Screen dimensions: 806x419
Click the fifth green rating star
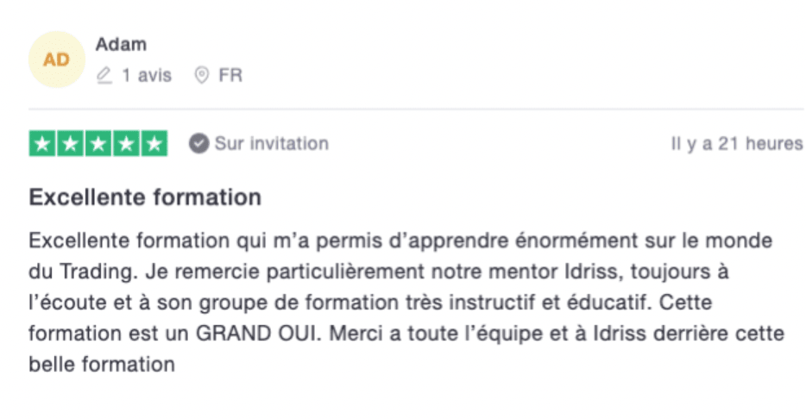tap(154, 144)
